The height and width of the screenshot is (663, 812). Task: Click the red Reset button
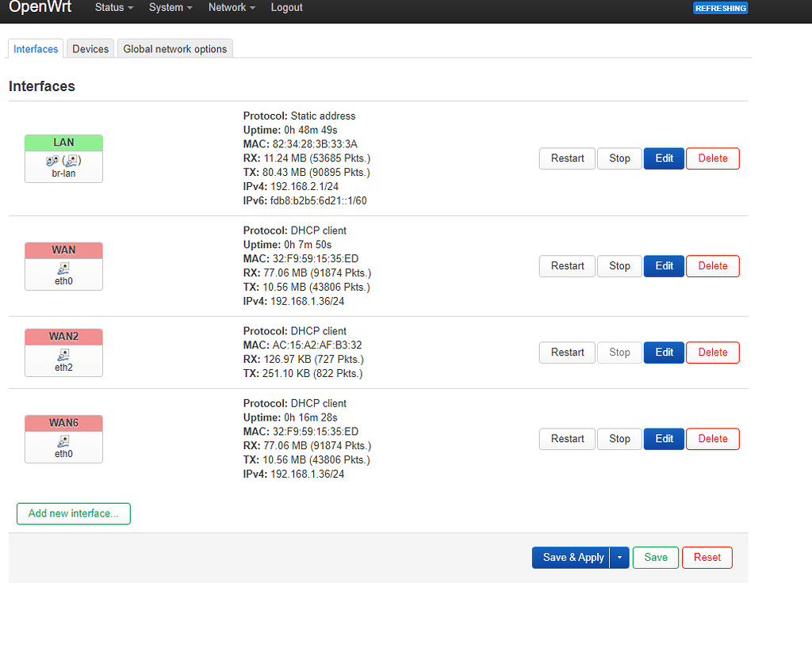[x=707, y=558]
